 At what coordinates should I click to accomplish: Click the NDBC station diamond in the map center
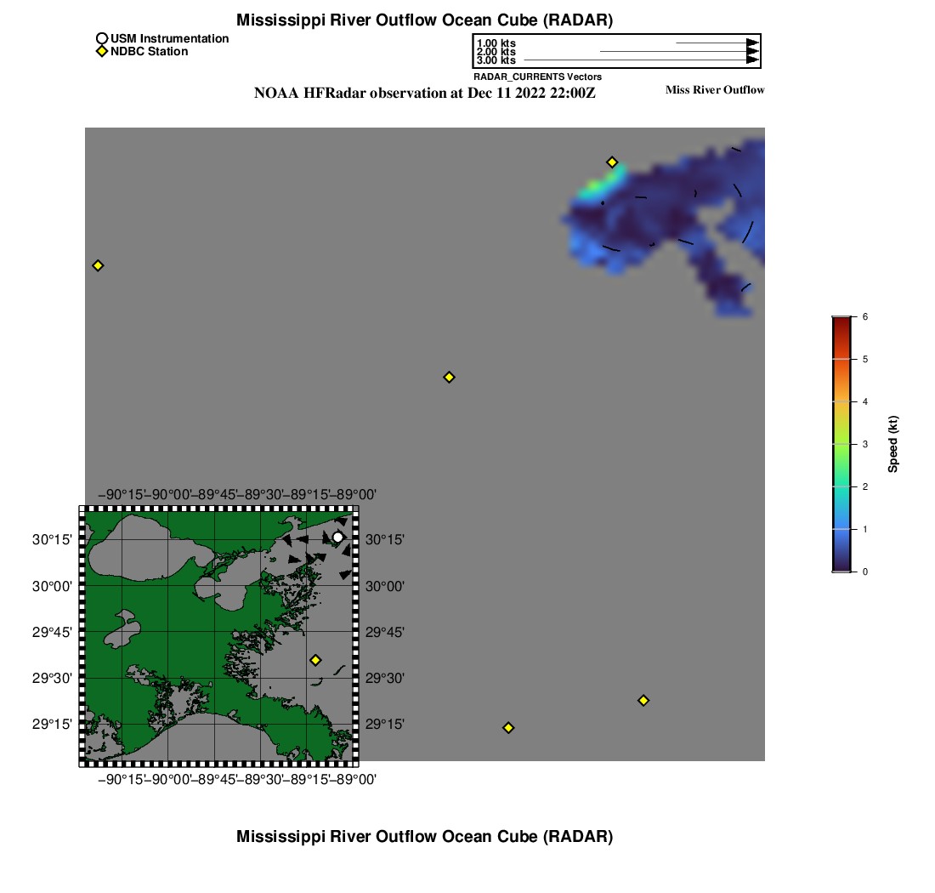tap(449, 377)
